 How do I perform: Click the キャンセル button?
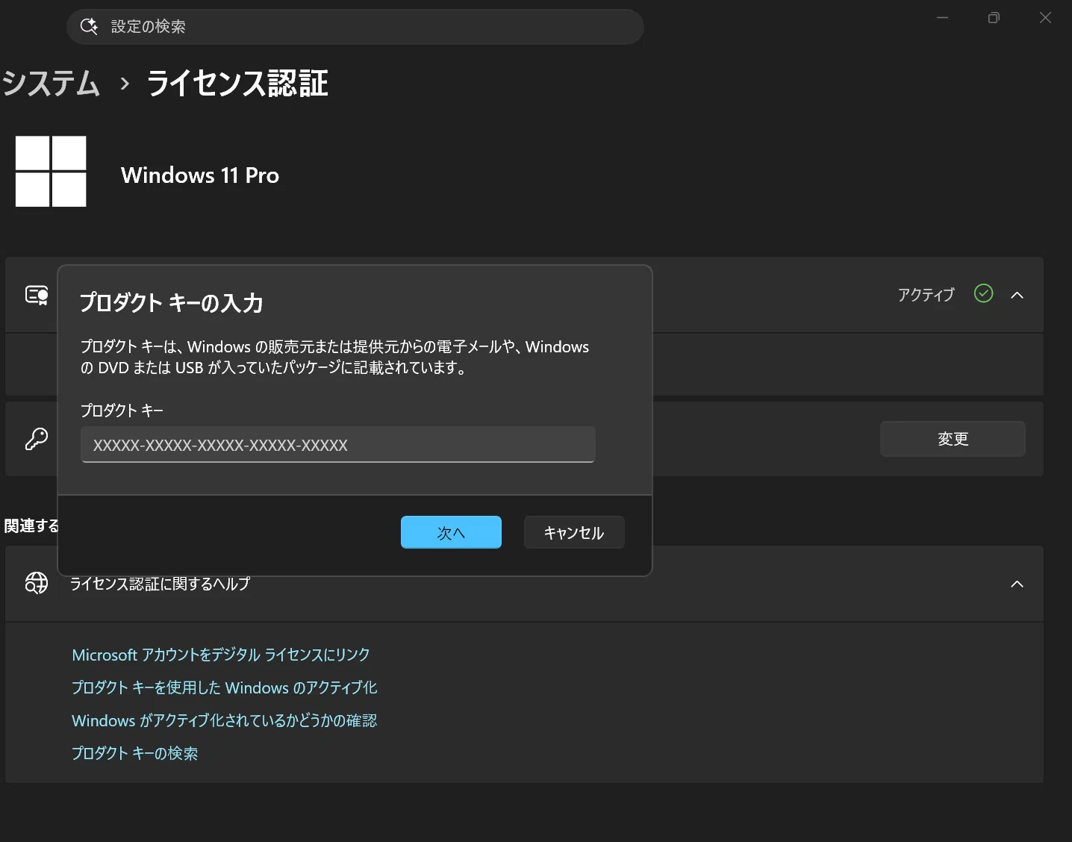tap(574, 532)
